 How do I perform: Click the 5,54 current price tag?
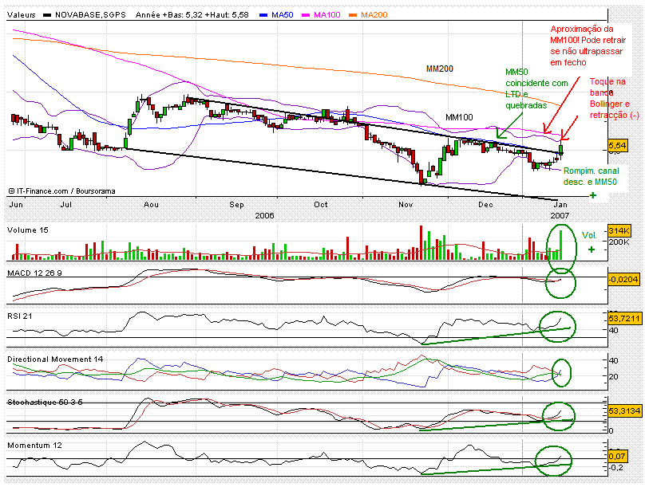pos(617,145)
